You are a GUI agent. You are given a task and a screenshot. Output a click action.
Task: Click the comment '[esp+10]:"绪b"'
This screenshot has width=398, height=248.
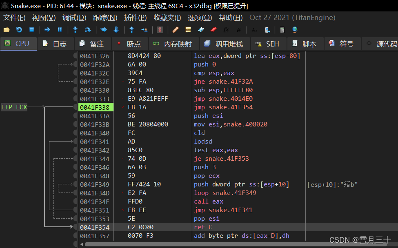click(332, 184)
